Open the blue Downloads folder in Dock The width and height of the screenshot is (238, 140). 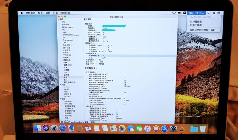coord(194,129)
